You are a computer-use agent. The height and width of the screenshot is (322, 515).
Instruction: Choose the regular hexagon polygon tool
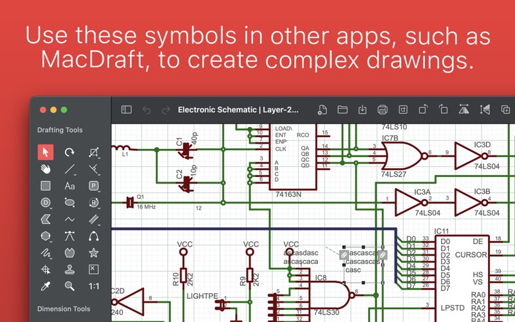coord(46,236)
